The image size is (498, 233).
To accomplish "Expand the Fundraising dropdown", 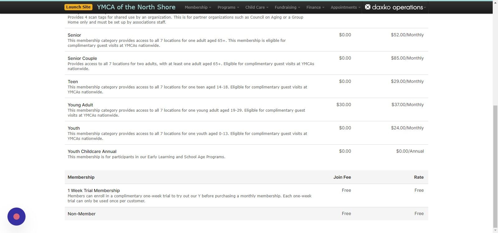I will 288,7.
